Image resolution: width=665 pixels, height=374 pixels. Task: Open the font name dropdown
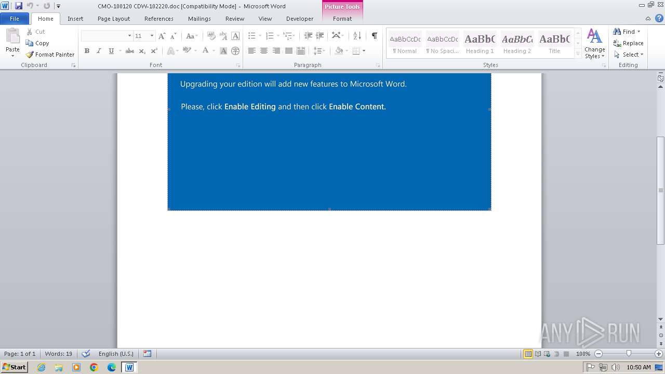click(129, 36)
